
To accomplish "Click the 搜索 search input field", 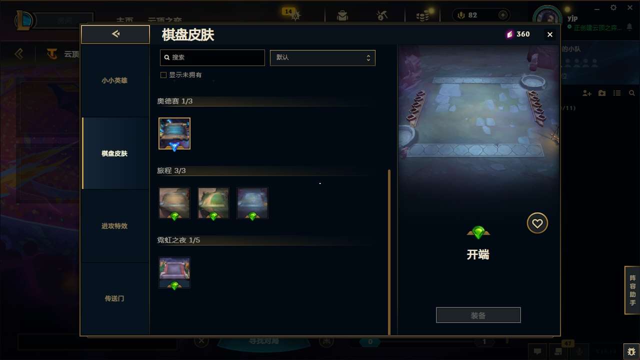I will click(x=212, y=57).
